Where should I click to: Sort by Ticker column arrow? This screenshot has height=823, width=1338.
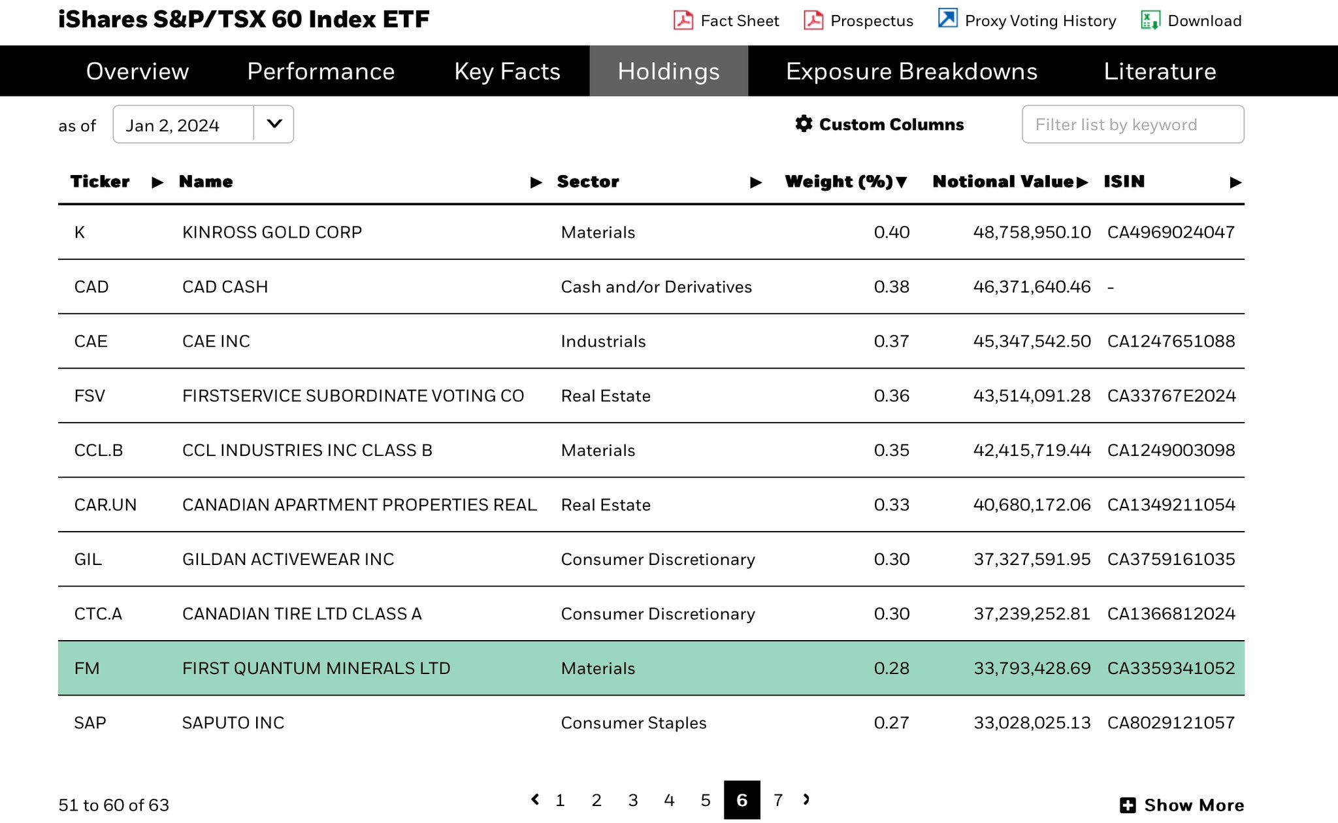157,182
